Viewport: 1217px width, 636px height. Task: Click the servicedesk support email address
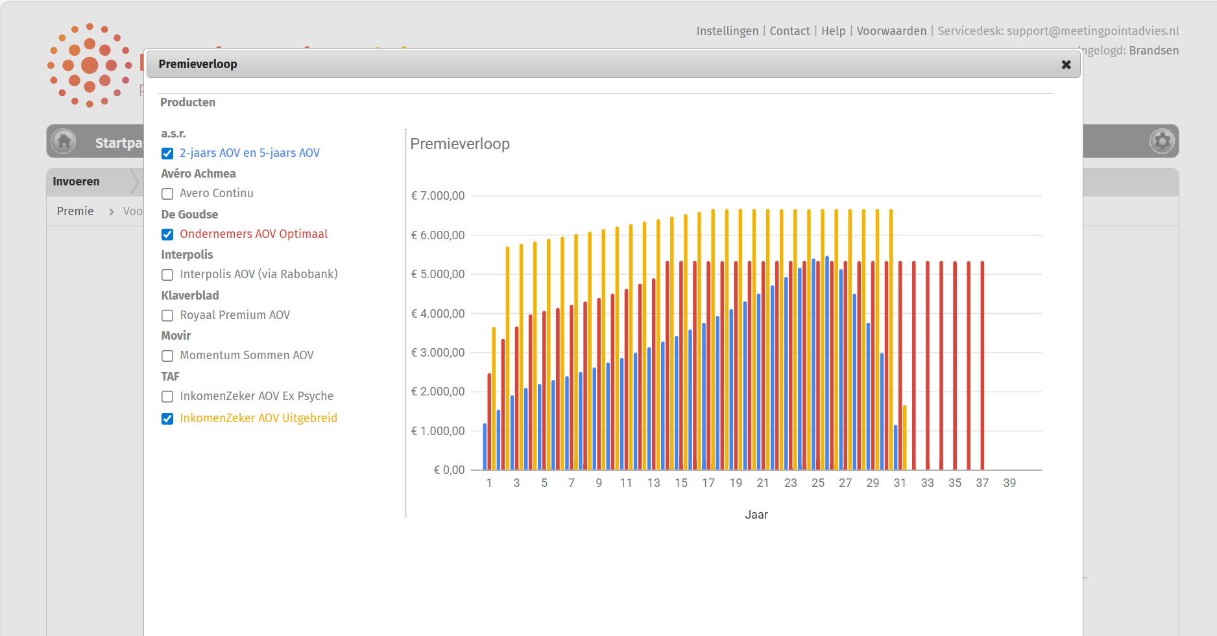(1092, 31)
